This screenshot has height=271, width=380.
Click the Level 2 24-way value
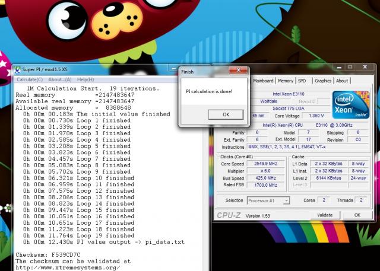[x=358, y=178]
